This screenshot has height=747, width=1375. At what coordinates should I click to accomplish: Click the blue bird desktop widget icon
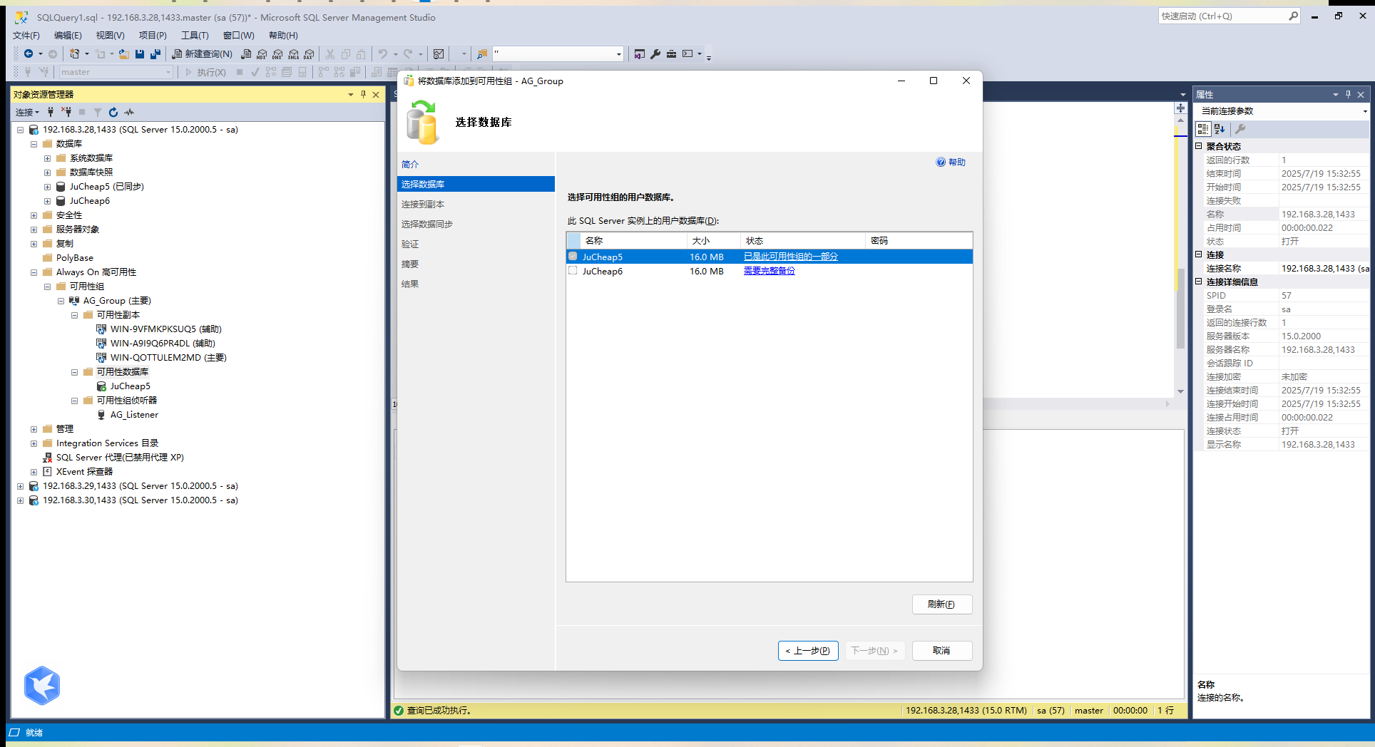42,686
